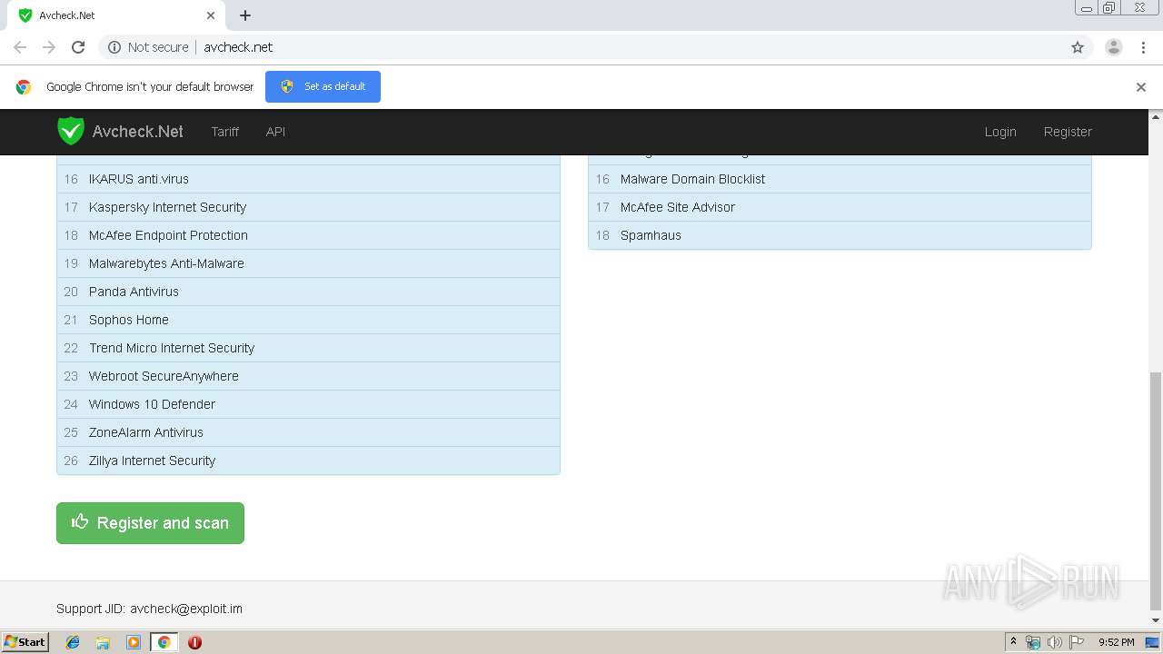The height and width of the screenshot is (654, 1163).
Task: Open Chrome's three-dot menu
Action: pos(1143,47)
